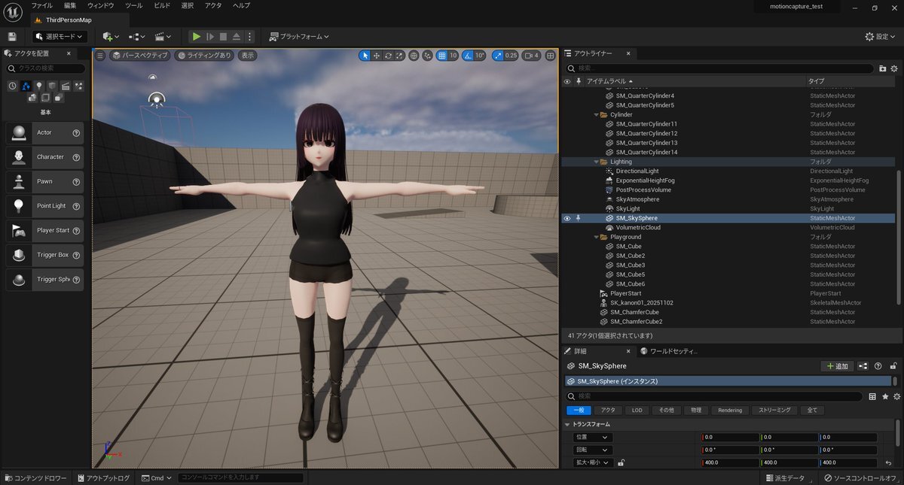Screen dimensions: 904x485
Task: Open the ウィンドウ menu
Action: coord(100,5)
